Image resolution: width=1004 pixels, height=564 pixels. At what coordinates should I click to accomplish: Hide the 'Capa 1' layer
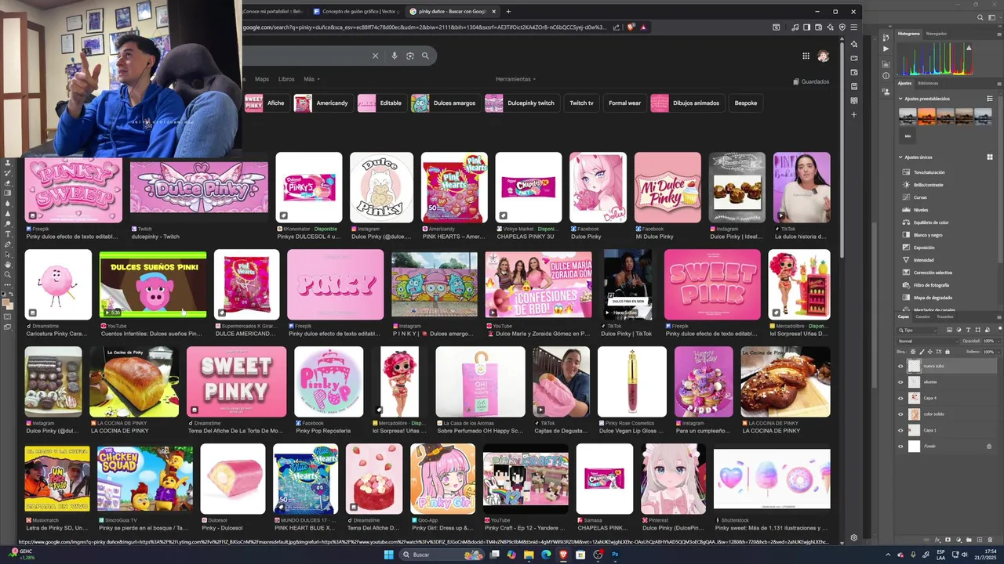(900, 430)
